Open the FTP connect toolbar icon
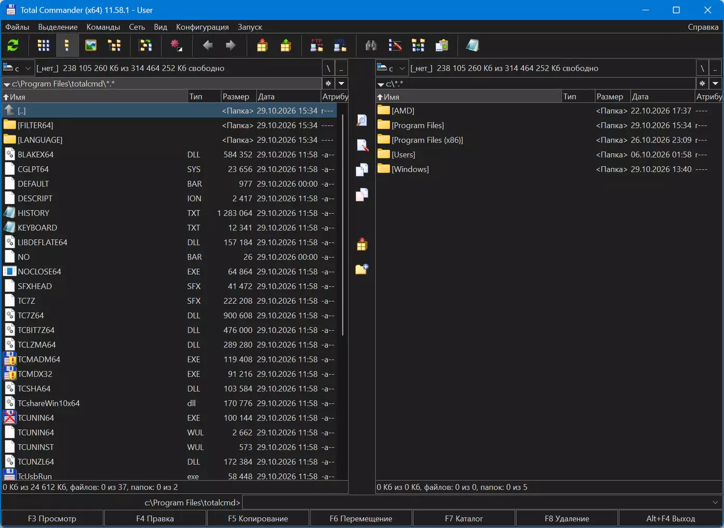The width and height of the screenshot is (724, 528). 316,46
